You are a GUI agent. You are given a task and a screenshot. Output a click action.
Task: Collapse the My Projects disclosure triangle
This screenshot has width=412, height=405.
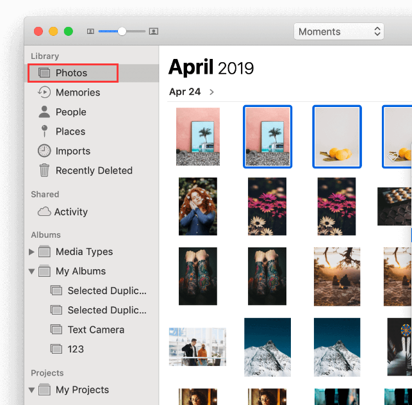pyautogui.click(x=31, y=390)
